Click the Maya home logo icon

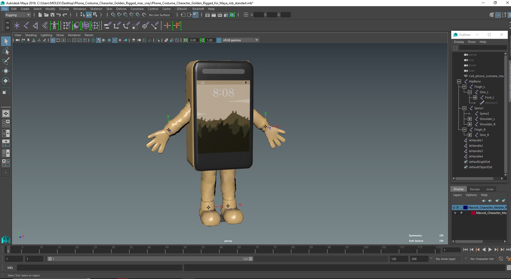[6, 239]
